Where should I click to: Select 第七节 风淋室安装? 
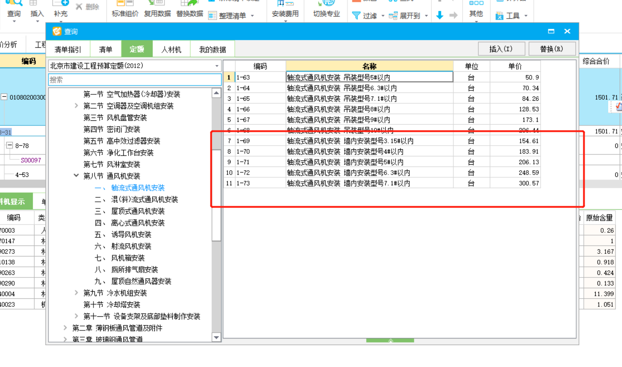pyautogui.click(x=112, y=164)
